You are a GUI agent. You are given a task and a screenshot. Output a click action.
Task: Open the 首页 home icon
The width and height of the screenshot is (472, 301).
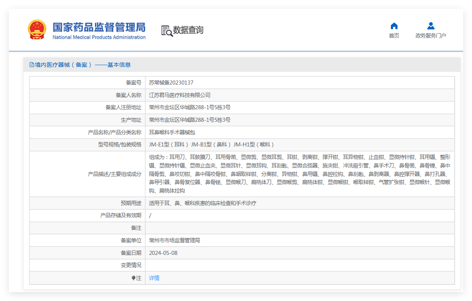click(x=394, y=26)
